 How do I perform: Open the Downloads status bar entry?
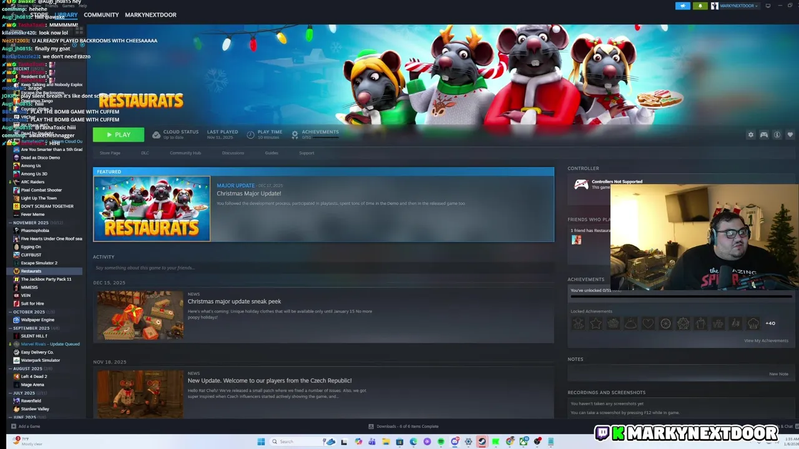(403, 427)
